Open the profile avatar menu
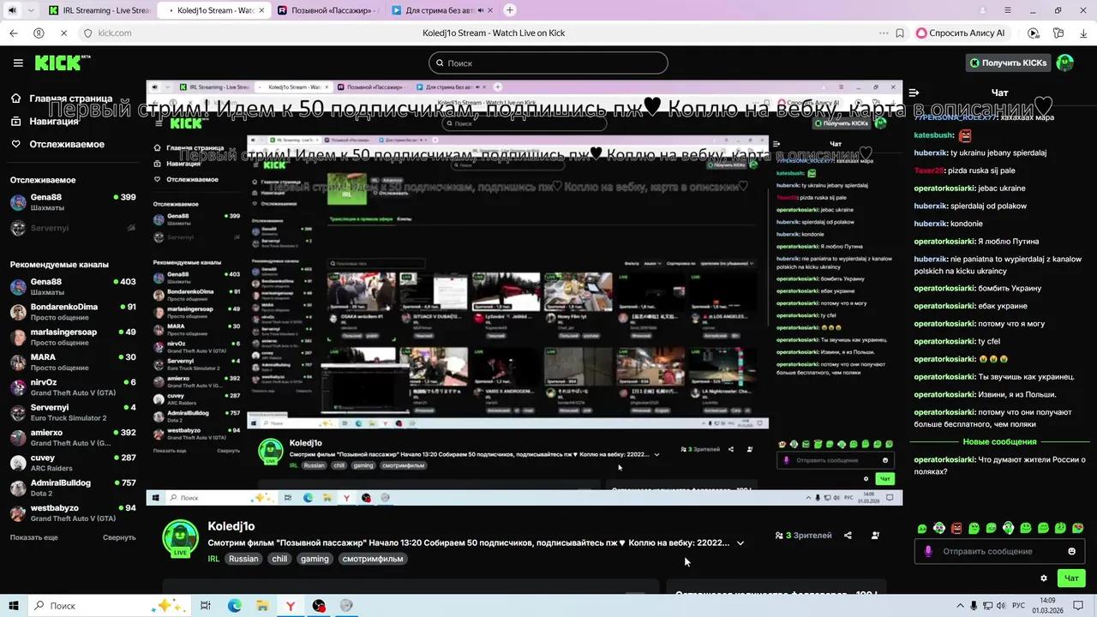The width and height of the screenshot is (1097, 617). pos(1065,63)
